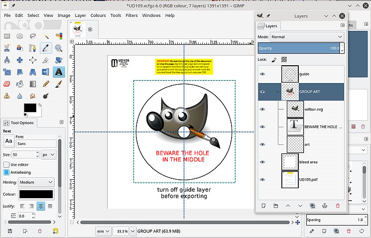
Task: Open the Filters menu
Action: [131, 15]
